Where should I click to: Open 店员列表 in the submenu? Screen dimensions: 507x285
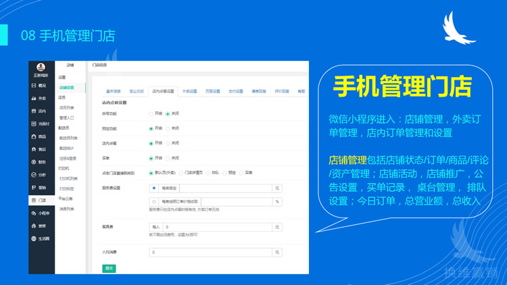coord(67,107)
